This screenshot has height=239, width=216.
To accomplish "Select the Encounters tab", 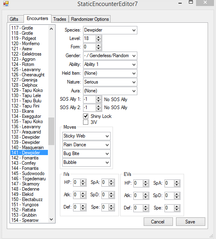I will coord(38,18).
